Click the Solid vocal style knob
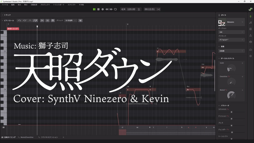 [232, 68]
